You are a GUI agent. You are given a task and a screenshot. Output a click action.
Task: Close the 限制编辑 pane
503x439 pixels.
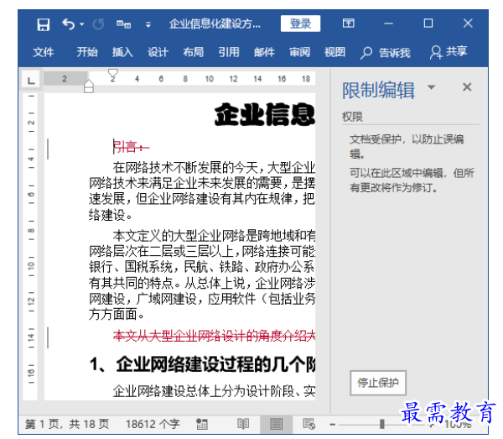coord(467,87)
